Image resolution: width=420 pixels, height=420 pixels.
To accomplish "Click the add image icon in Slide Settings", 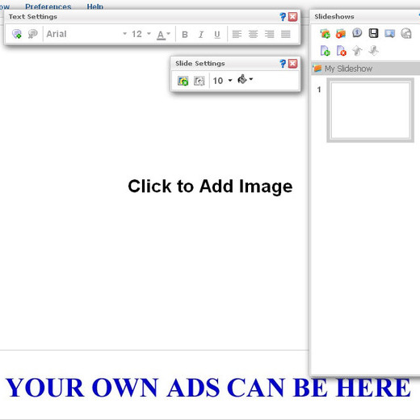I will point(183,81).
